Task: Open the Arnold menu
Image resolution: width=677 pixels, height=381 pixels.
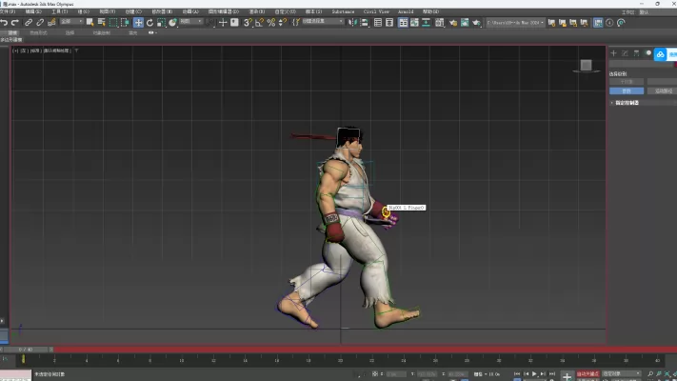Action: pyautogui.click(x=406, y=12)
